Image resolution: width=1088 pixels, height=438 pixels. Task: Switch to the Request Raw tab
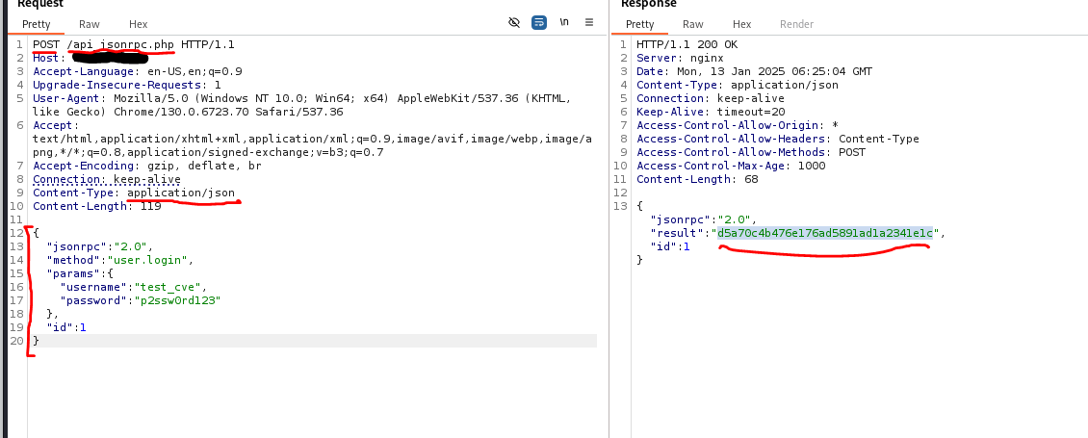pos(89,24)
